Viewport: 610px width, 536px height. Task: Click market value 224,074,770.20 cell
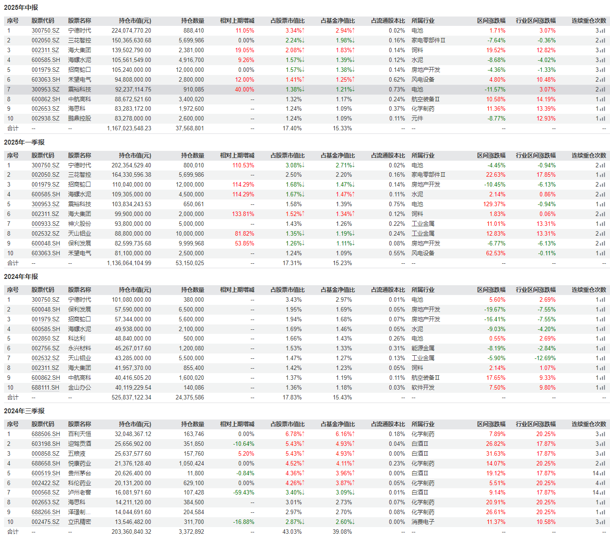click(x=131, y=31)
